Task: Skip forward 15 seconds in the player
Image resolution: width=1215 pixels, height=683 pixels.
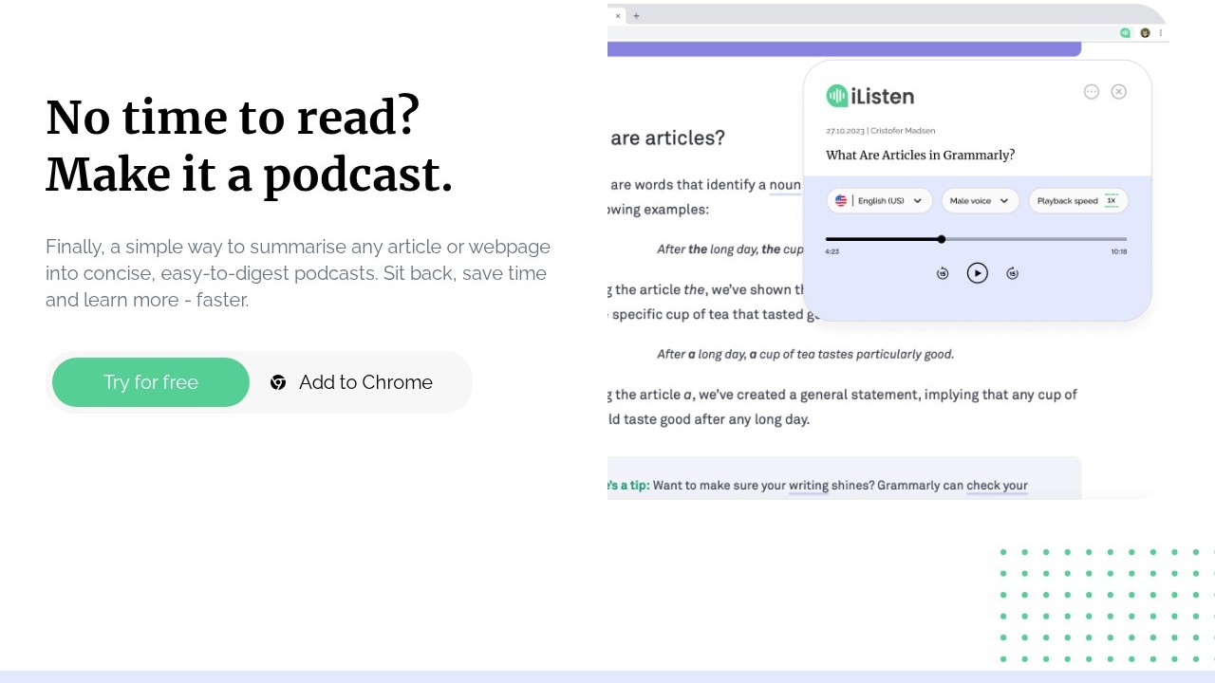Action: point(1012,273)
